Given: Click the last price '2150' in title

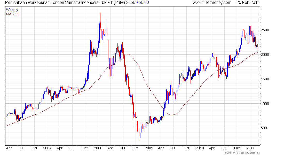Looking at the screenshot, I should pos(131,2).
